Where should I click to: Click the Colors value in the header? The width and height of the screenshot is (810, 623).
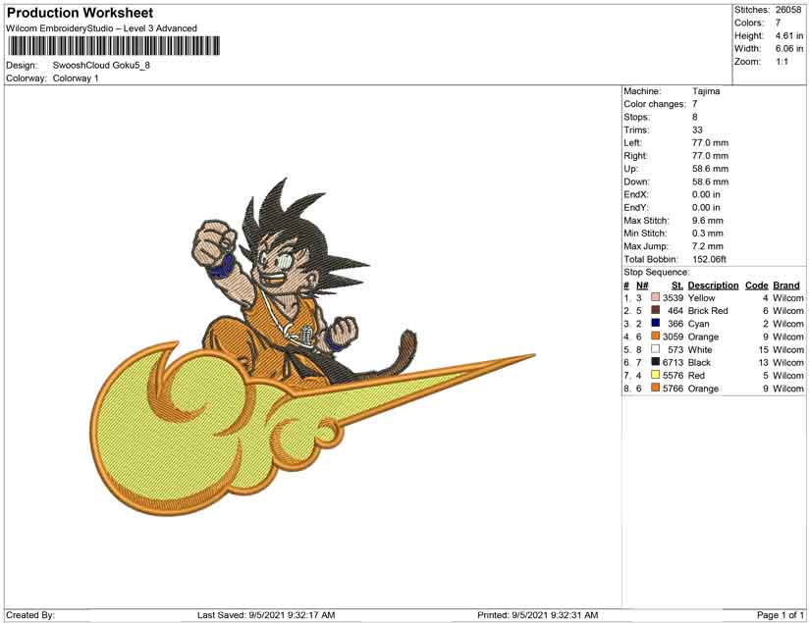coord(778,23)
